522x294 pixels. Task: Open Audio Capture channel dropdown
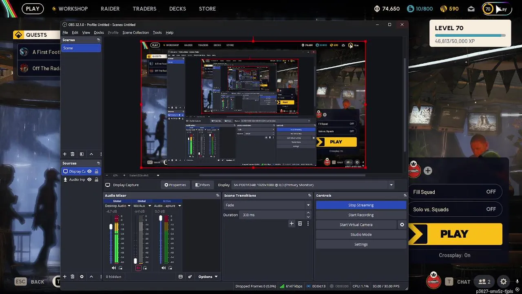[179, 206]
